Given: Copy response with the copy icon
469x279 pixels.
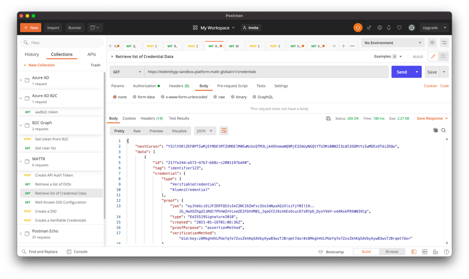Looking at the screenshot, I should 435,130.
